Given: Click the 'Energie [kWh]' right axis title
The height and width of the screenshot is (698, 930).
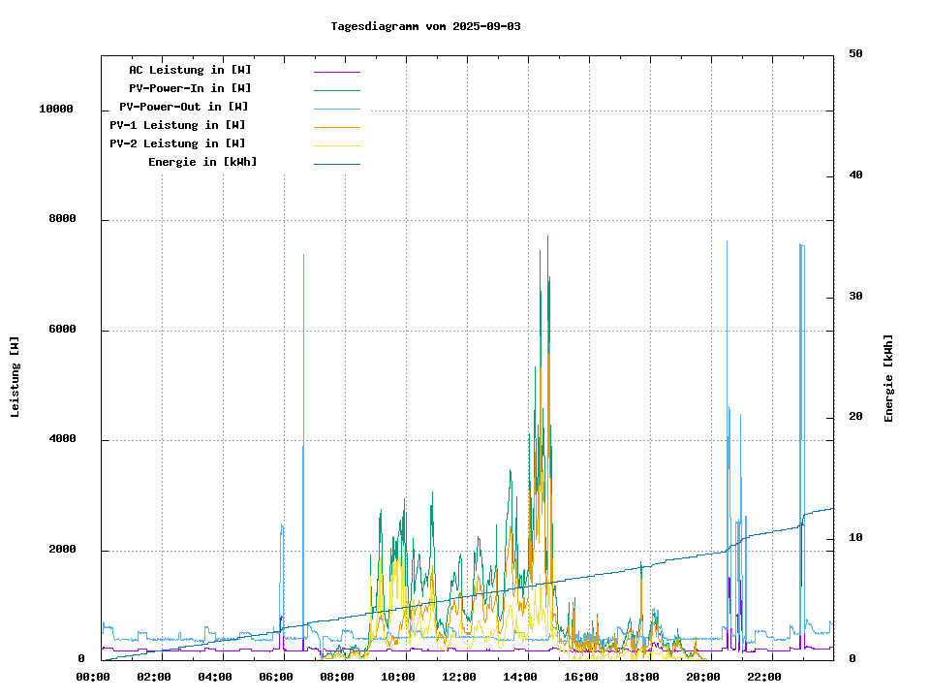Looking at the screenshot, I should (x=888, y=378).
